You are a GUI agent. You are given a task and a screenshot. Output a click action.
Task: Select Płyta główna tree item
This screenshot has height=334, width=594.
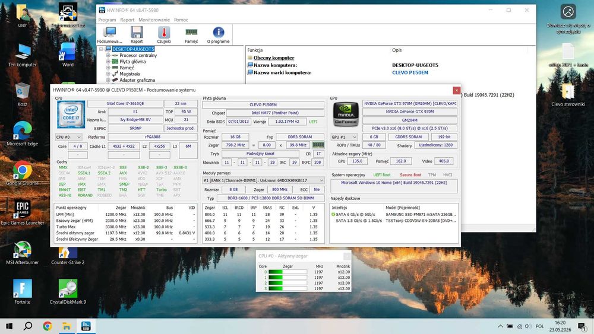[x=132, y=61]
